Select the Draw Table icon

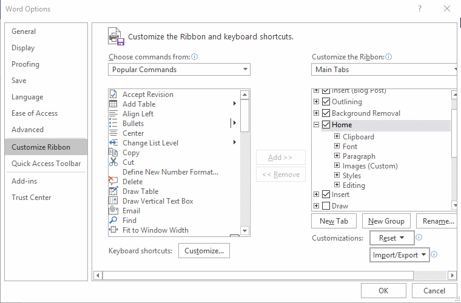[x=113, y=191]
